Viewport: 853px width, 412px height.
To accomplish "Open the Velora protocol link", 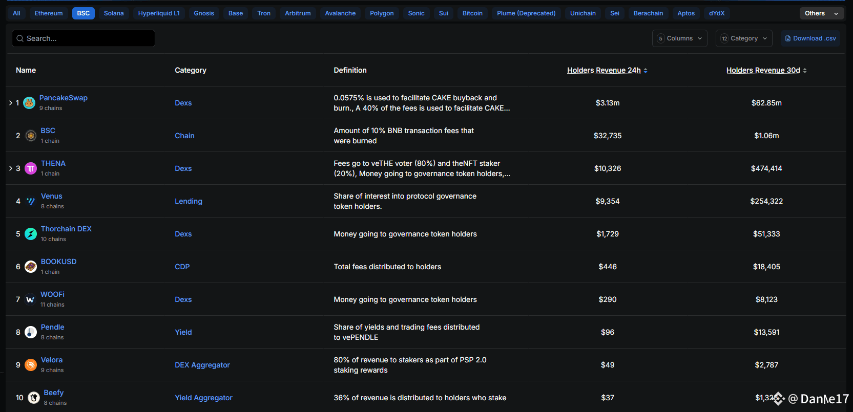I will pyautogui.click(x=52, y=360).
